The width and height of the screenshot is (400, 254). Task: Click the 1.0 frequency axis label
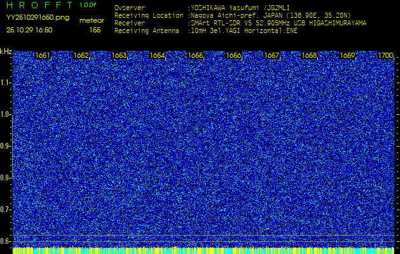(x=5, y=115)
